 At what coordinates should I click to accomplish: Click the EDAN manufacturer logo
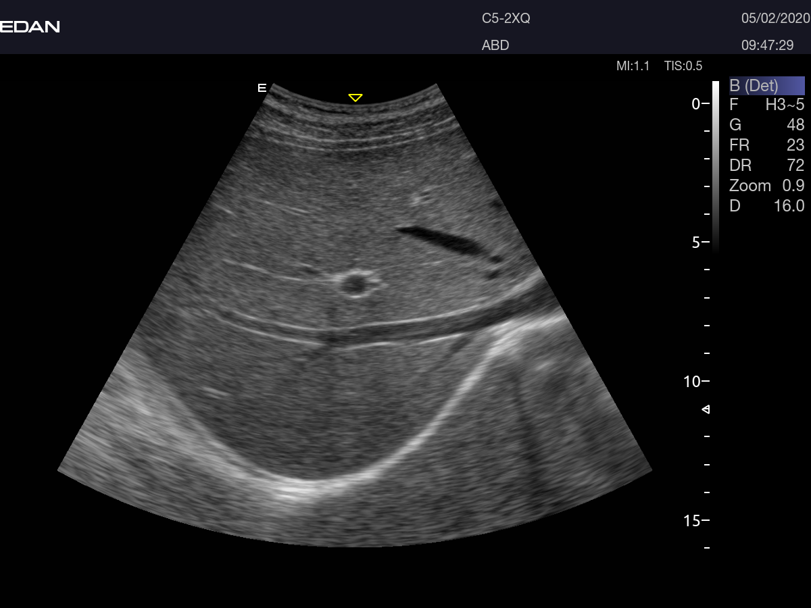[30, 27]
